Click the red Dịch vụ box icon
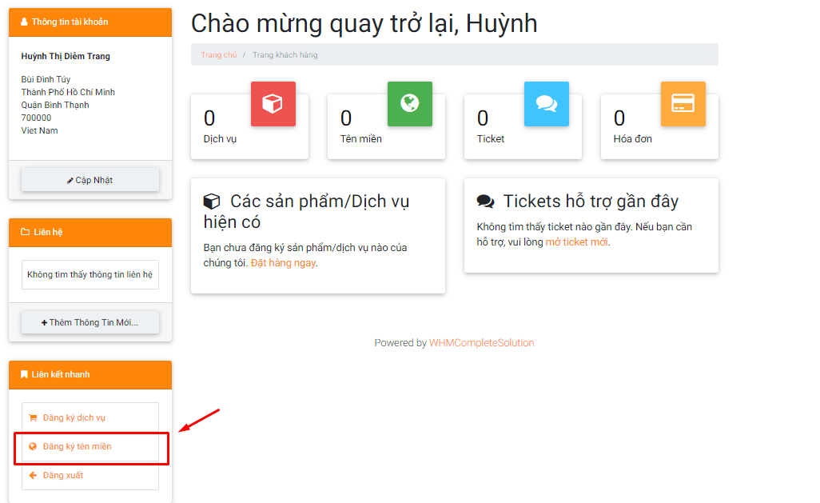 pyautogui.click(x=273, y=103)
